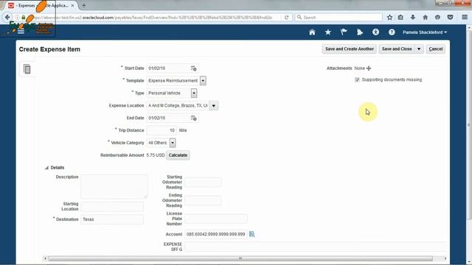
Task: Click the browser Search box
Action: point(339,18)
